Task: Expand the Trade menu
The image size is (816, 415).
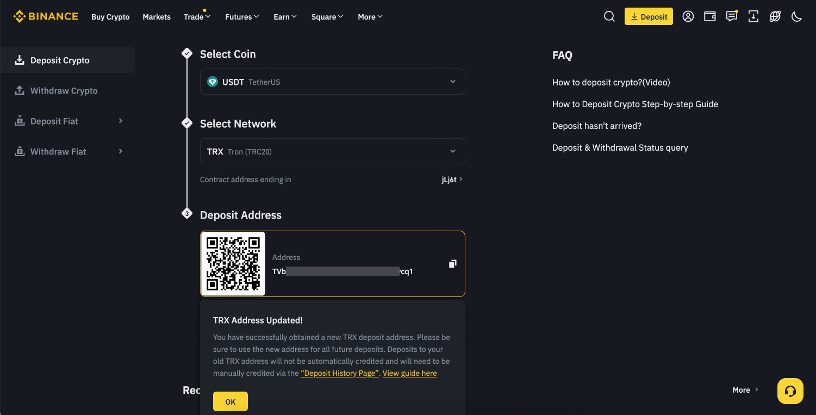Action: pyautogui.click(x=197, y=17)
